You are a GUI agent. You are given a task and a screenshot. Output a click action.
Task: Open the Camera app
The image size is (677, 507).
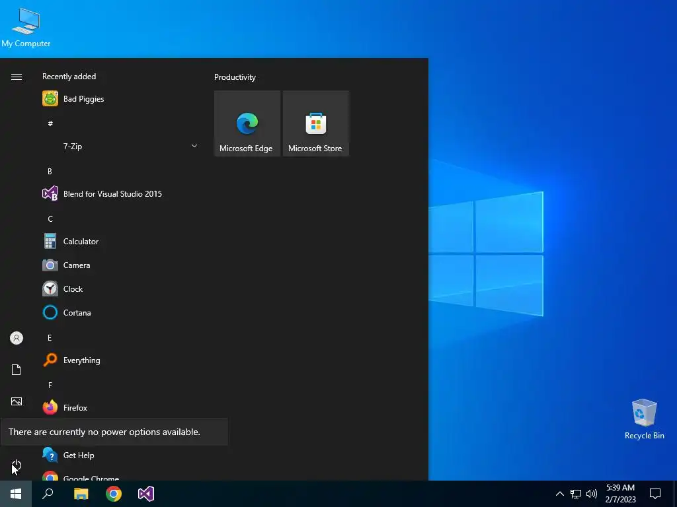[120, 265]
